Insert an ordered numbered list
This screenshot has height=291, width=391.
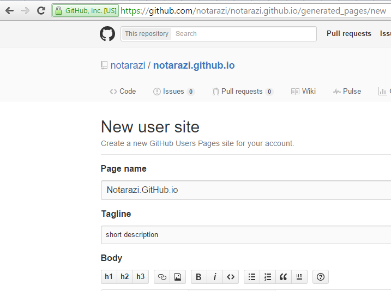268,277
